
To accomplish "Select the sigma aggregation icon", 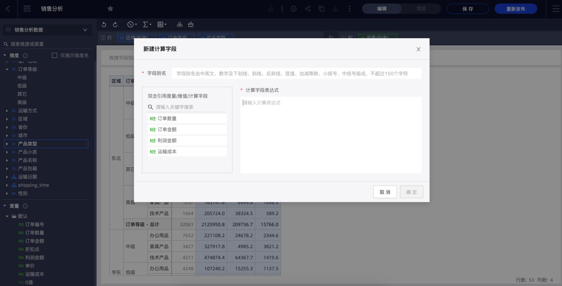I will pyautogui.click(x=145, y=24).
